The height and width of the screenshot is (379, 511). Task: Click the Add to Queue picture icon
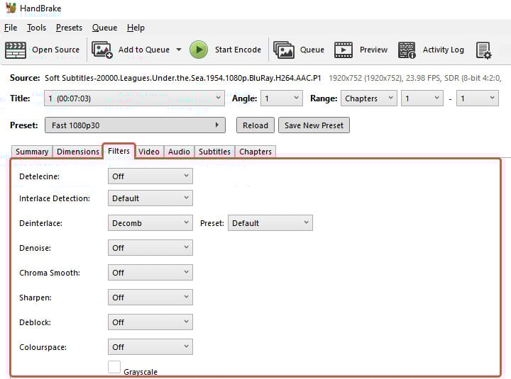[x=102, y=50]
